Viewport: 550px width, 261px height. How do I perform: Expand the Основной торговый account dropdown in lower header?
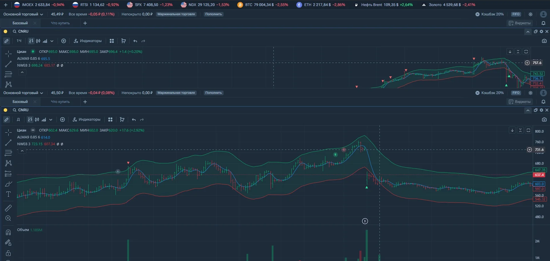(x=23, y=93)
